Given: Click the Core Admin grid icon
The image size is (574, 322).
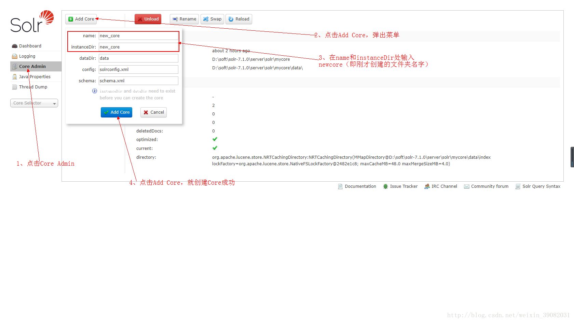Looking at the screenshot, I should (x=15, y=67).
